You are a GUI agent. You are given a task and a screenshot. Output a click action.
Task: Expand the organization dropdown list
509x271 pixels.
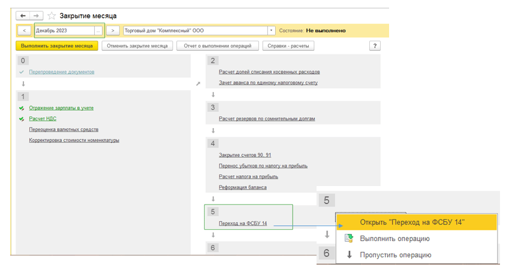point(272,31)
